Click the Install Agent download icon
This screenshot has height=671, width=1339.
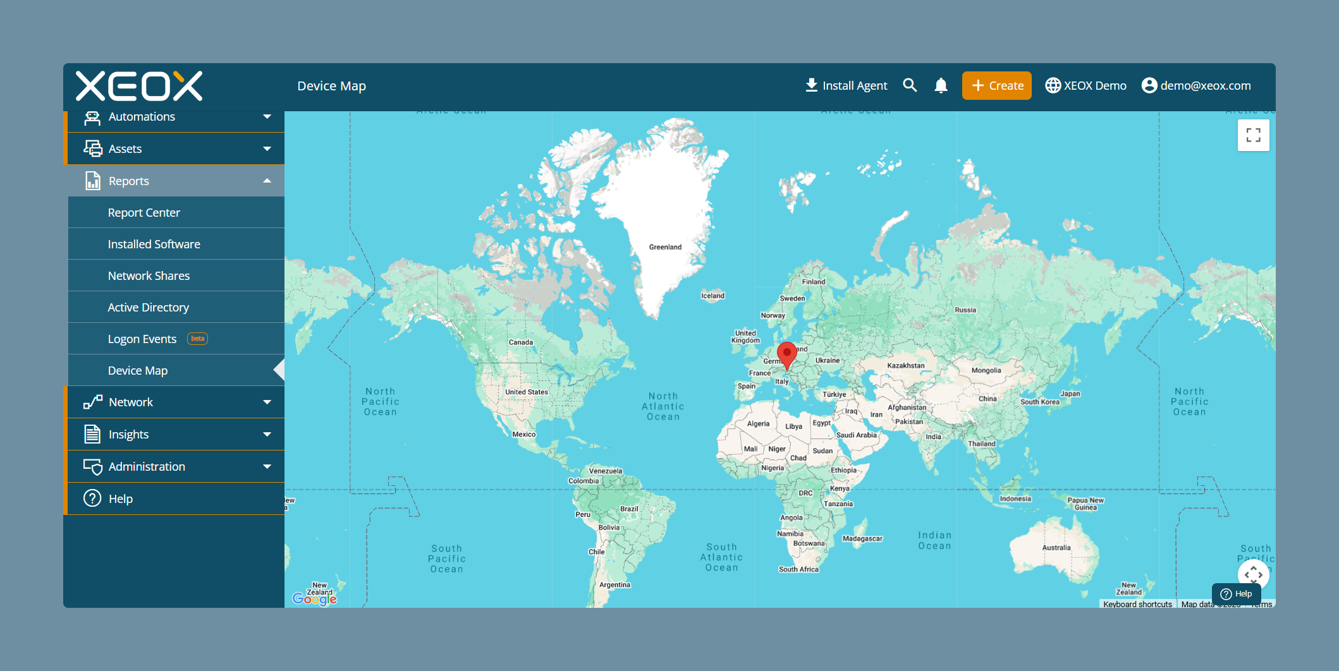(812, 85)
